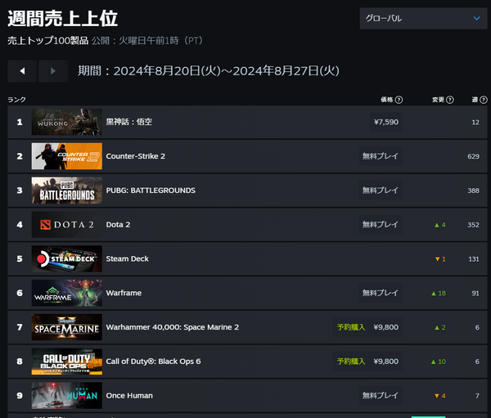The image size is (491, 418).
Task: Click weeks value 131 for Steam Deck
Action: pyautogui.click(x=474, y=259)
